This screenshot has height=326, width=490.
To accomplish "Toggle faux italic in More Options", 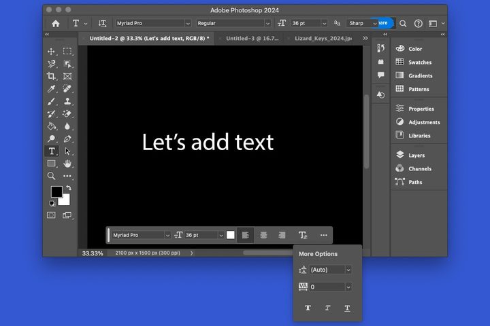I will (x=327, y=308).
